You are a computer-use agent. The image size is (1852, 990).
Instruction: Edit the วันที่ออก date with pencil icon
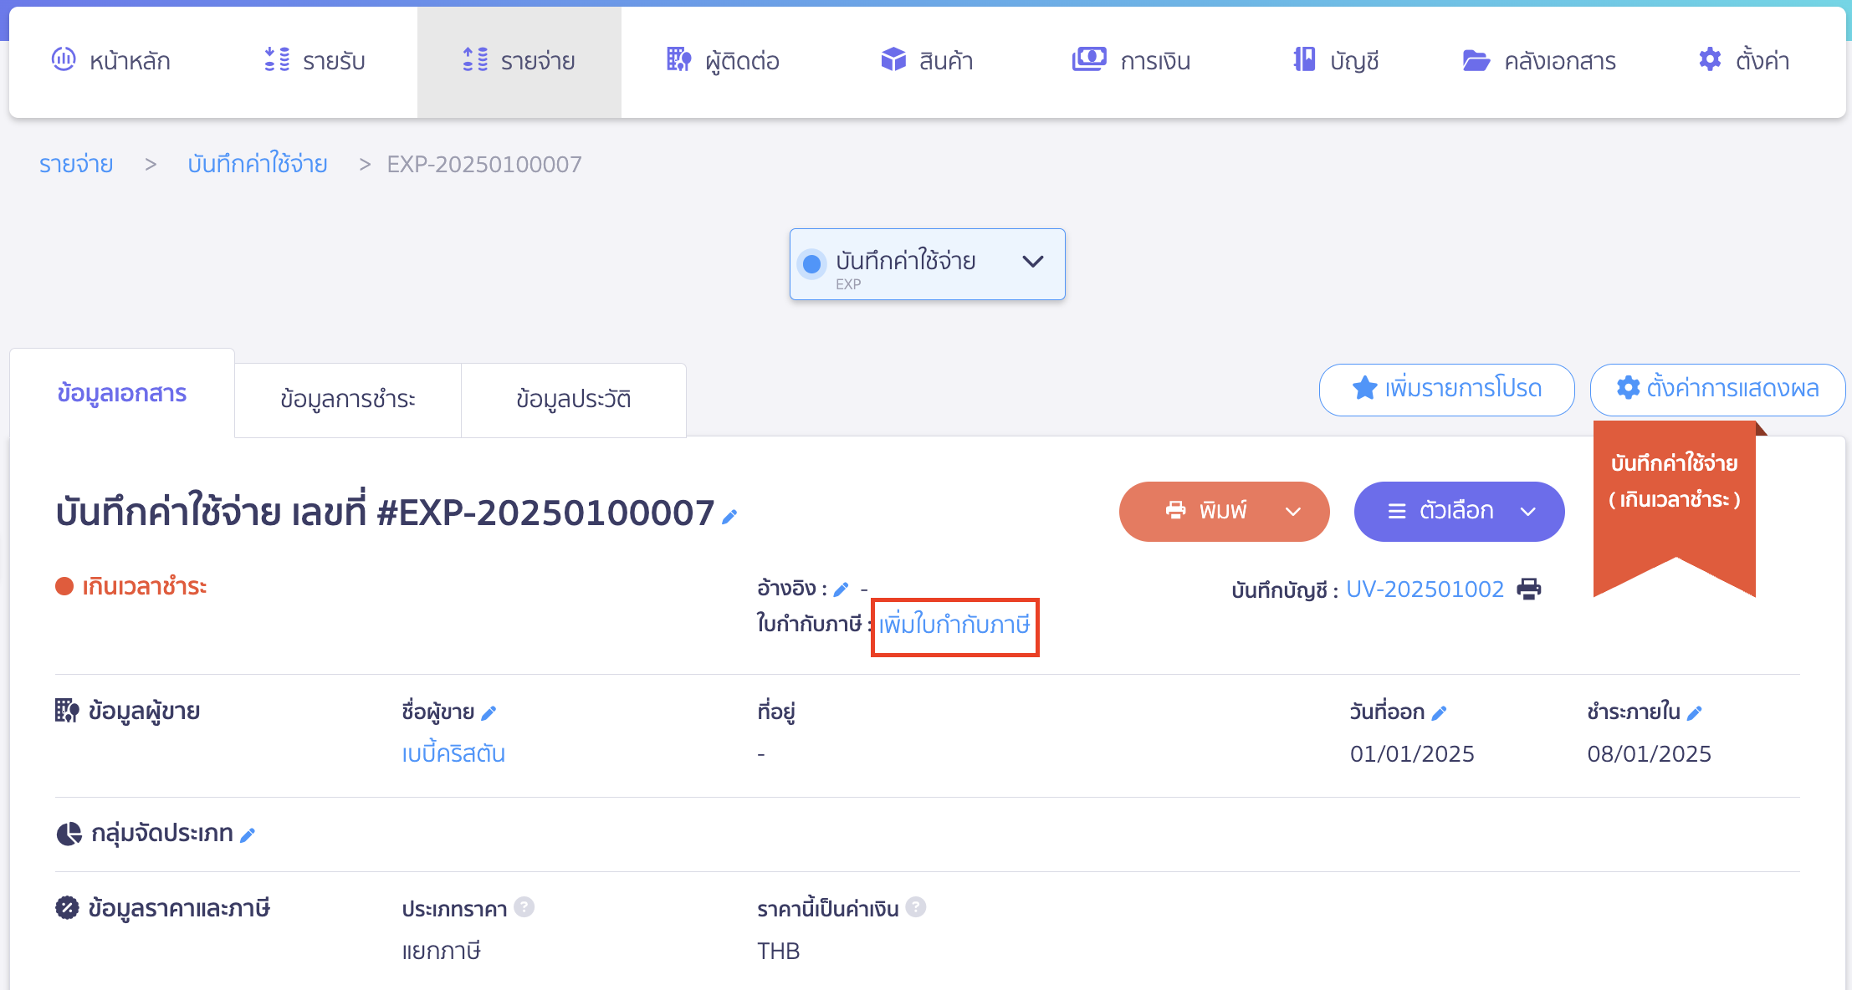click(1440, 712)
